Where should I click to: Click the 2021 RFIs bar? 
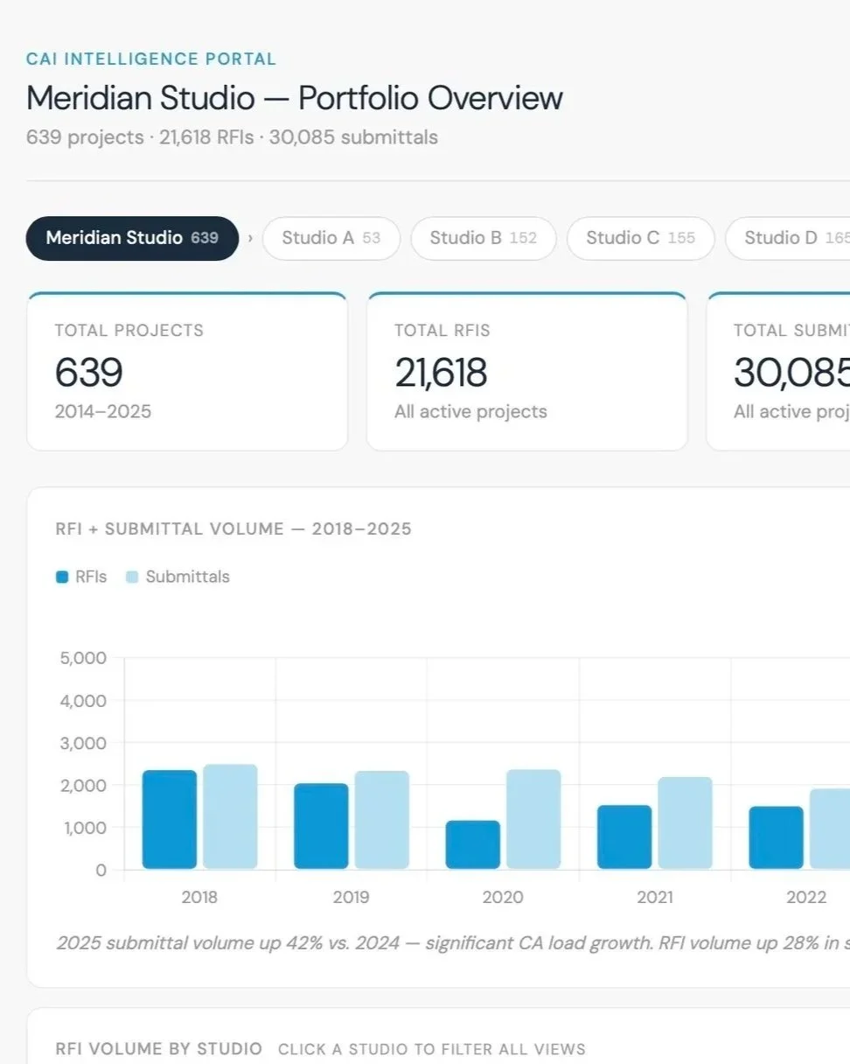(624, 836)
